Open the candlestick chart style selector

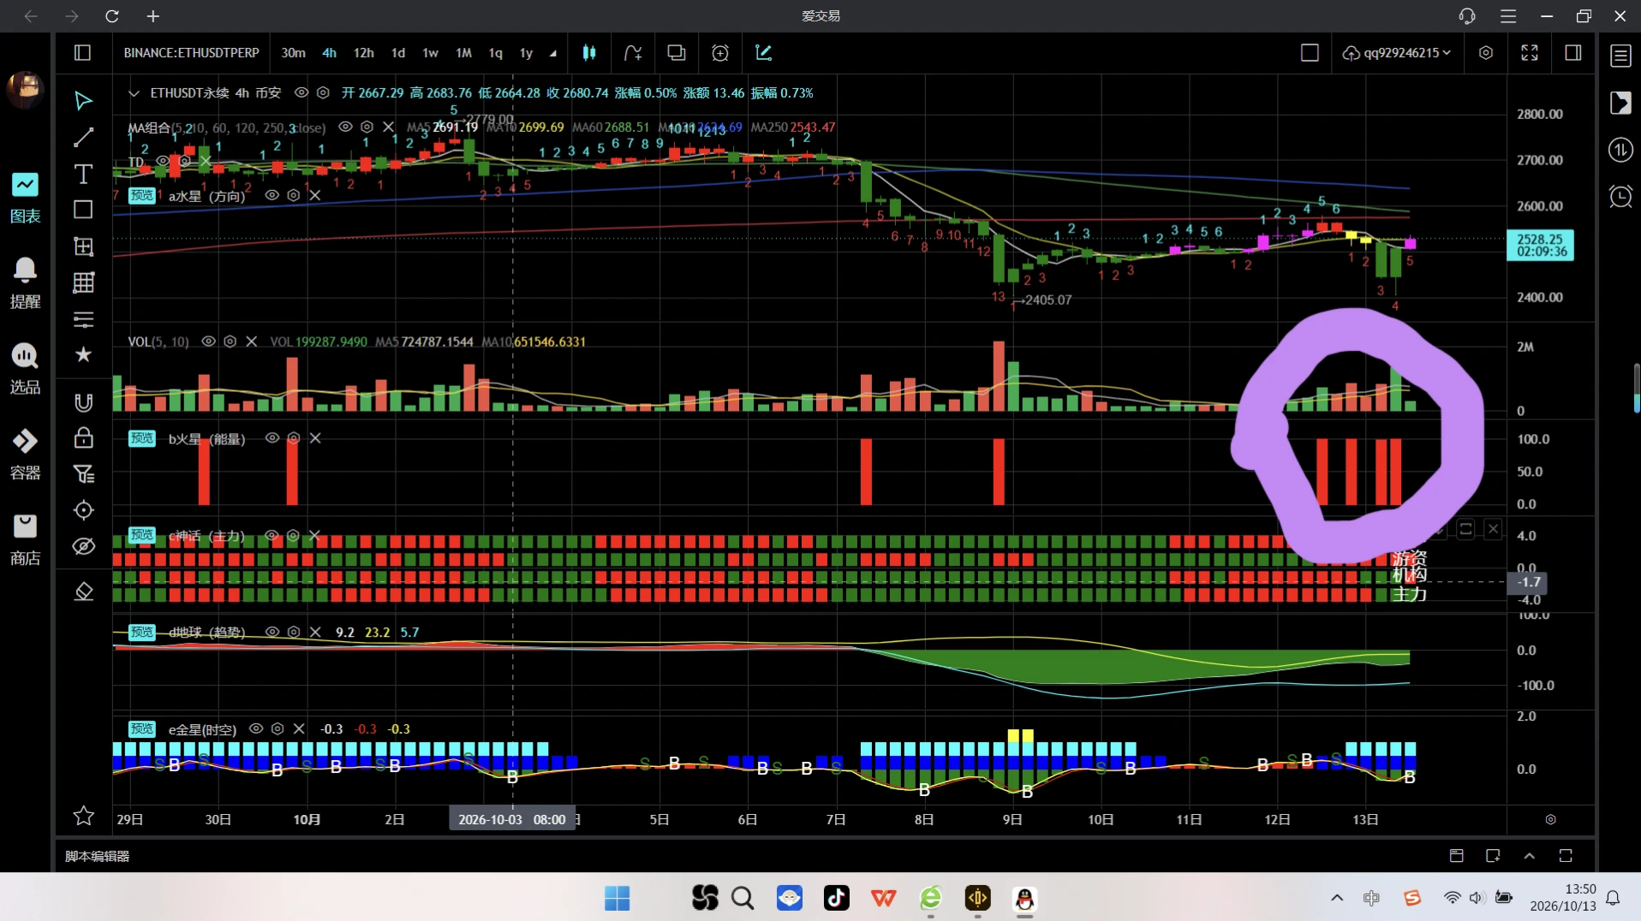[589, 53]
